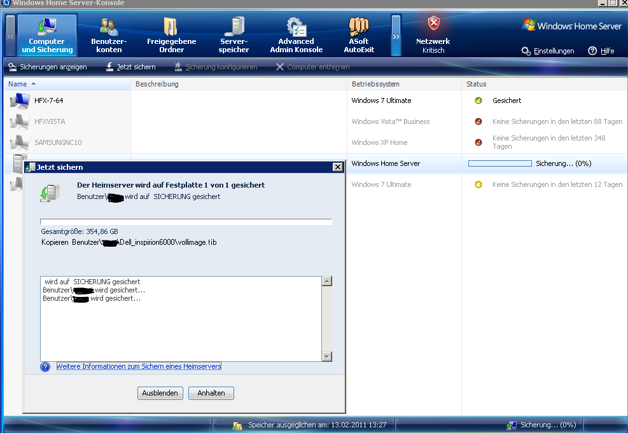The height and width of the screenshot is (433, 628).
Task: Click the Sicherungen anzeigen toolbar button
Action: click(48, 67)
